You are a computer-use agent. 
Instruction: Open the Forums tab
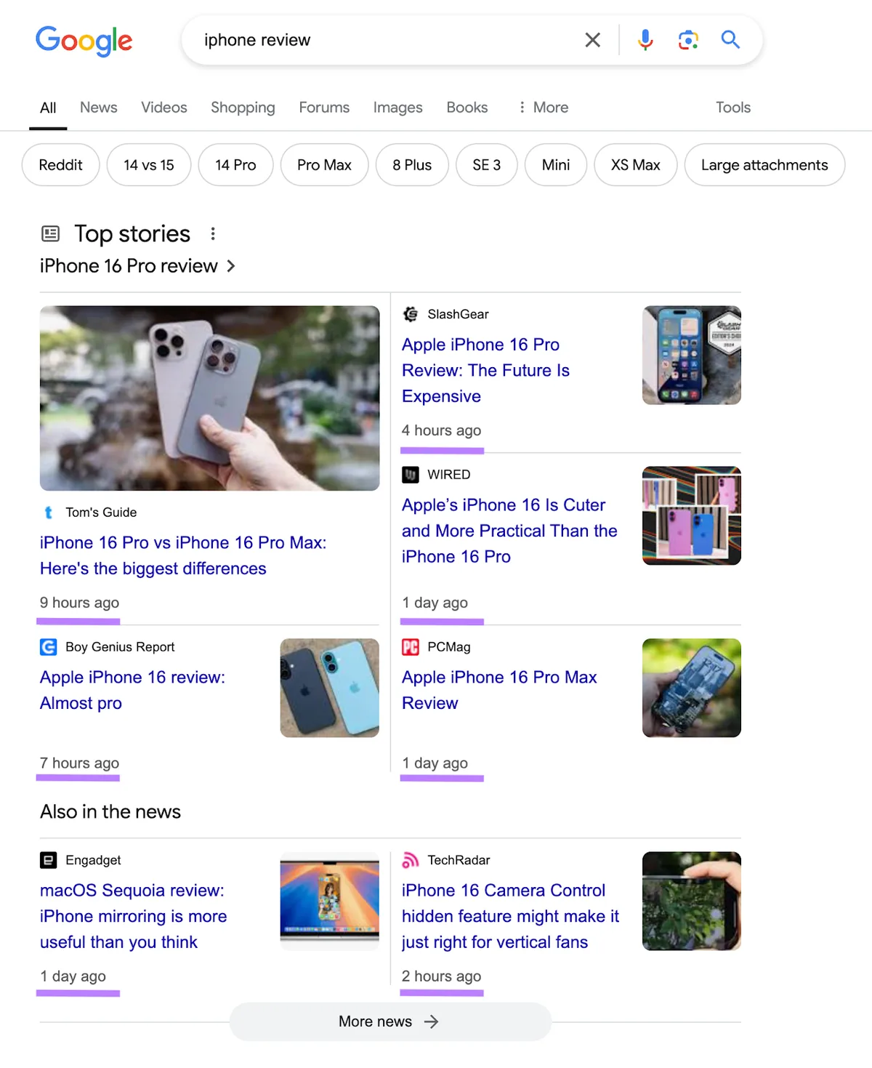(324, 108)
